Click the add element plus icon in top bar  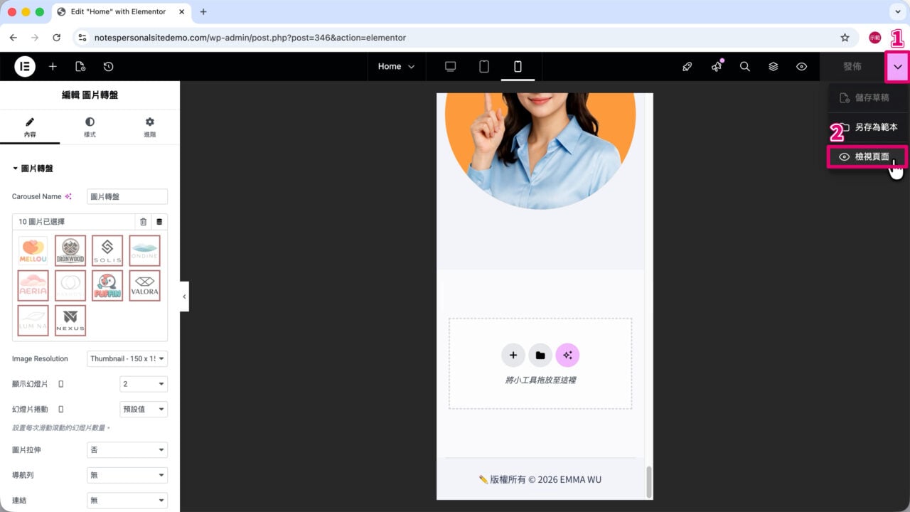pyautogui.click(x=53, y=66)
